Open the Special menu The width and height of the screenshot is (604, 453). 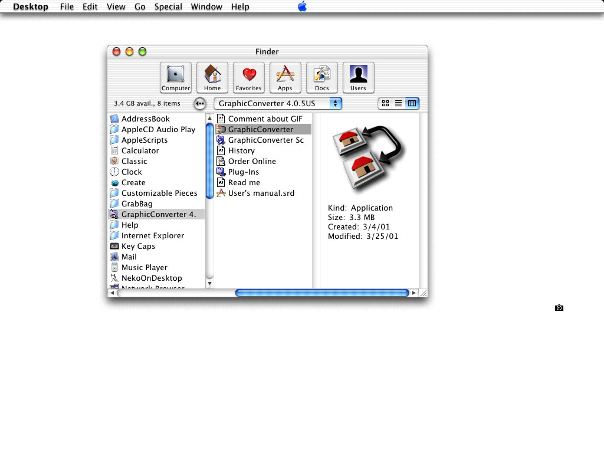tap(168, 6)
